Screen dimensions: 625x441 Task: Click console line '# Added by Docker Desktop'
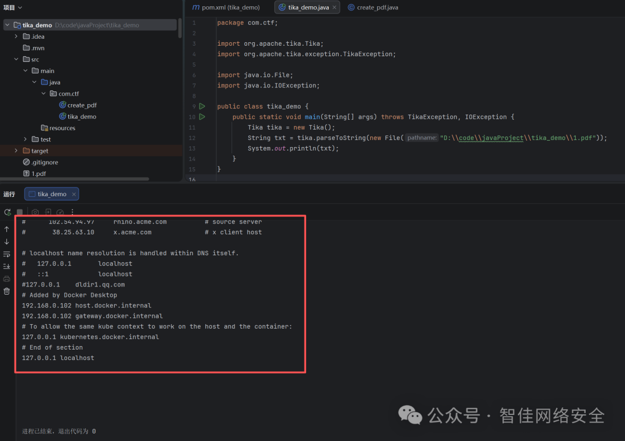pyautogui.click(x=69, y=295)
